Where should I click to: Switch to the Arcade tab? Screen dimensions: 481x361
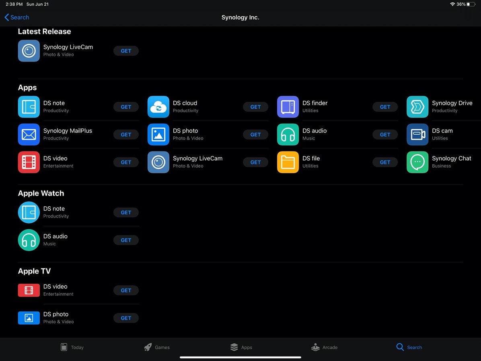(x=324, y=347)
